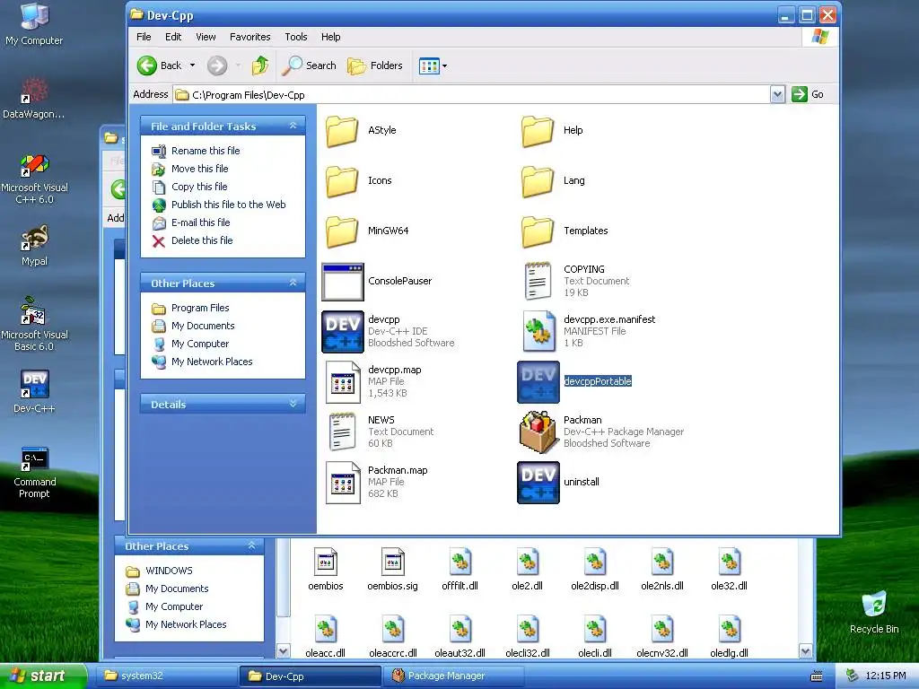Open the Edit menu
Image resolution: width=919 pixels, height=689 pixels.
pyautogui.click(x=173, y=37)
